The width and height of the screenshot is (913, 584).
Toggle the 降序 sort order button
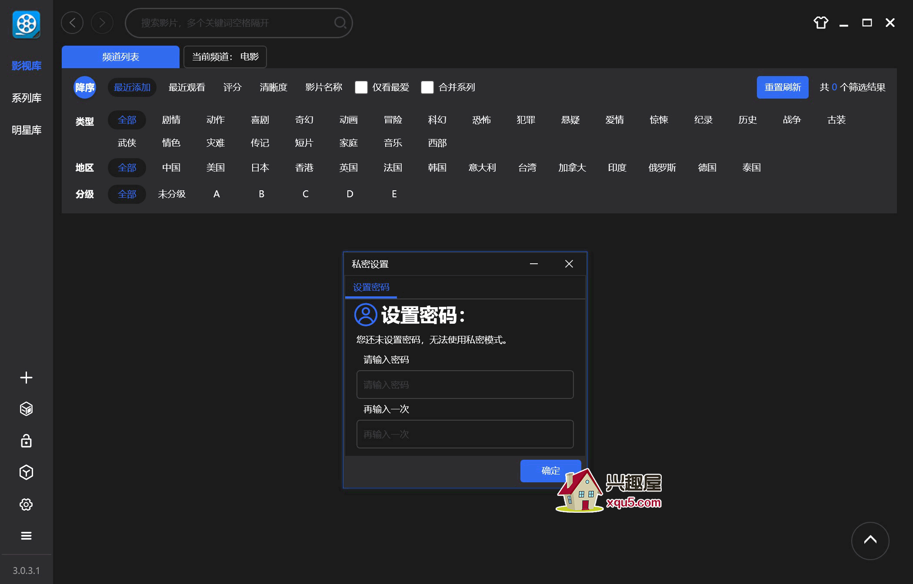[x=84, y=87]
